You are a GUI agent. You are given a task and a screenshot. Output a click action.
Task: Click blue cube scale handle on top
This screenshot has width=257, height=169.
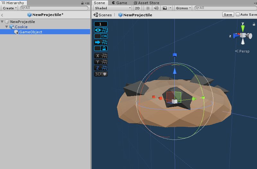click(x=175, y=55)
